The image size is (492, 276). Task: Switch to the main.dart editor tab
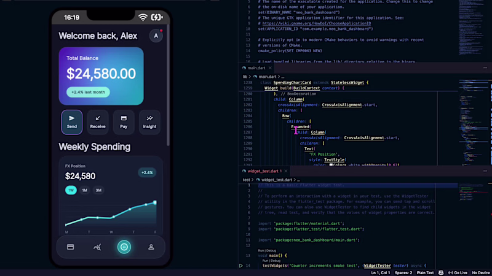coord(256,68)
